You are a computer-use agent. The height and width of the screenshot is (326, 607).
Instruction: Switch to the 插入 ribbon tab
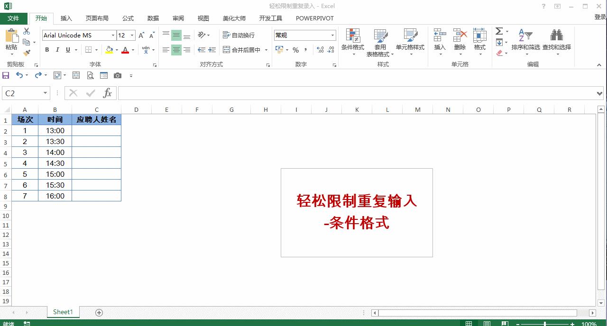coord(66,18)
